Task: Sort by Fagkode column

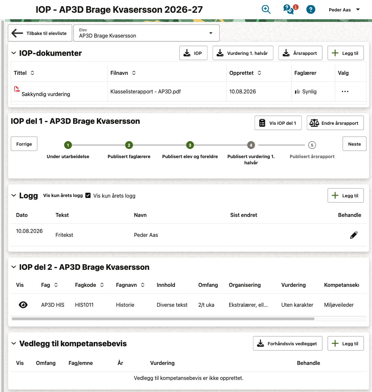Action: [102, 285]
